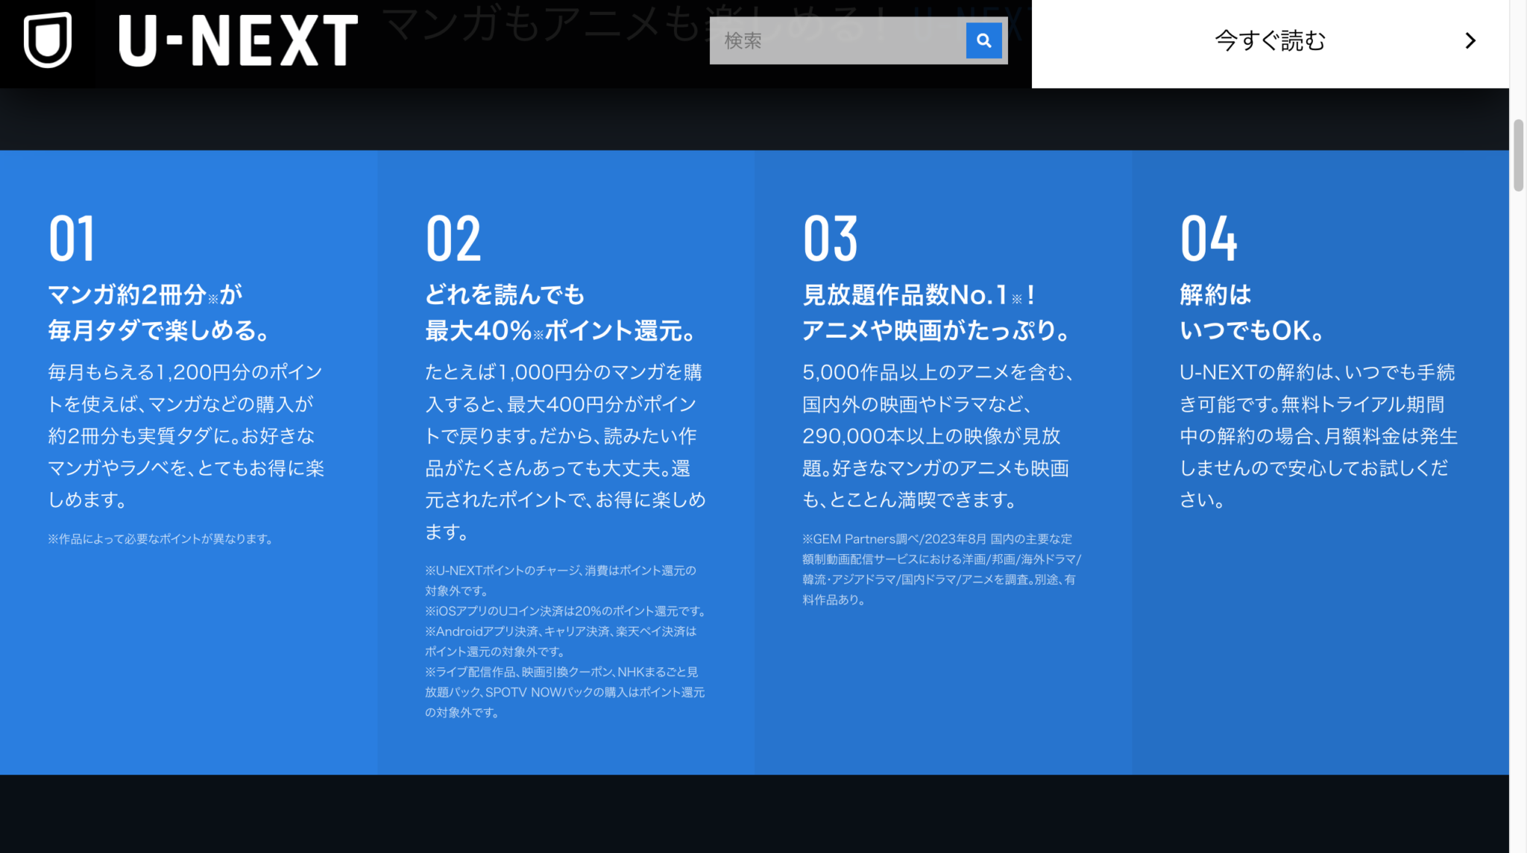Click the chevron arrow beside 今すぐ読む
The height and width of the screenshot is (853, 1527).
1470,41
